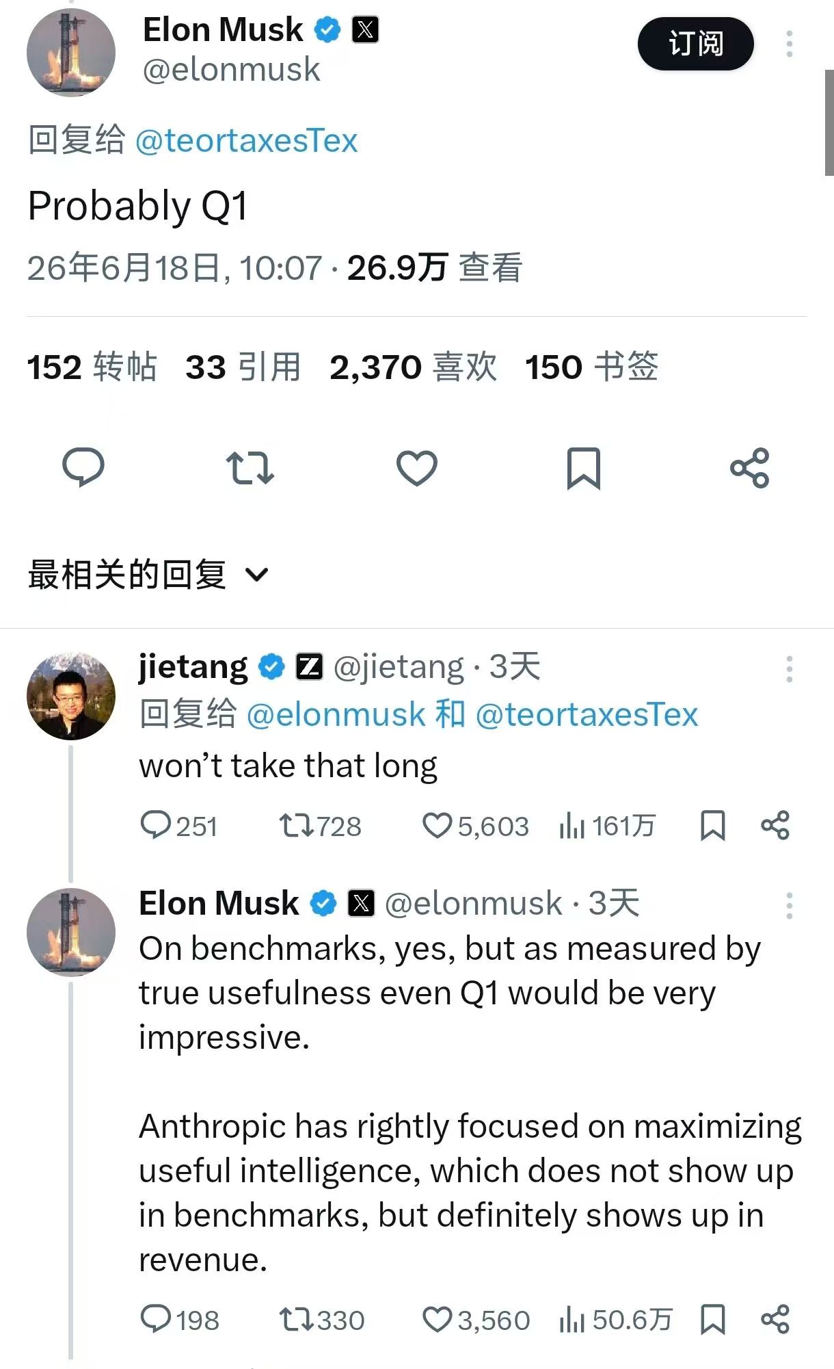Open more options on jietang's reply

point(790,668)
